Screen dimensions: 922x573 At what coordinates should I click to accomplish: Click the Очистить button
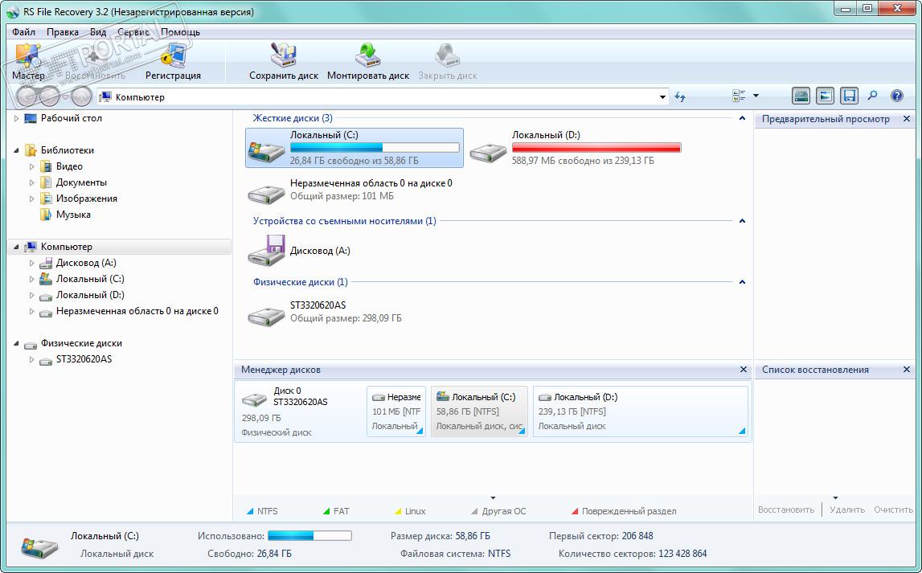[x=893, y=510]
